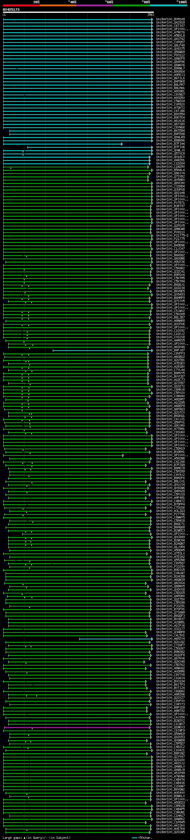Viewport: 190px width, 840px height.
Task: Select the query name AV425173
Action: pos(11,10)
